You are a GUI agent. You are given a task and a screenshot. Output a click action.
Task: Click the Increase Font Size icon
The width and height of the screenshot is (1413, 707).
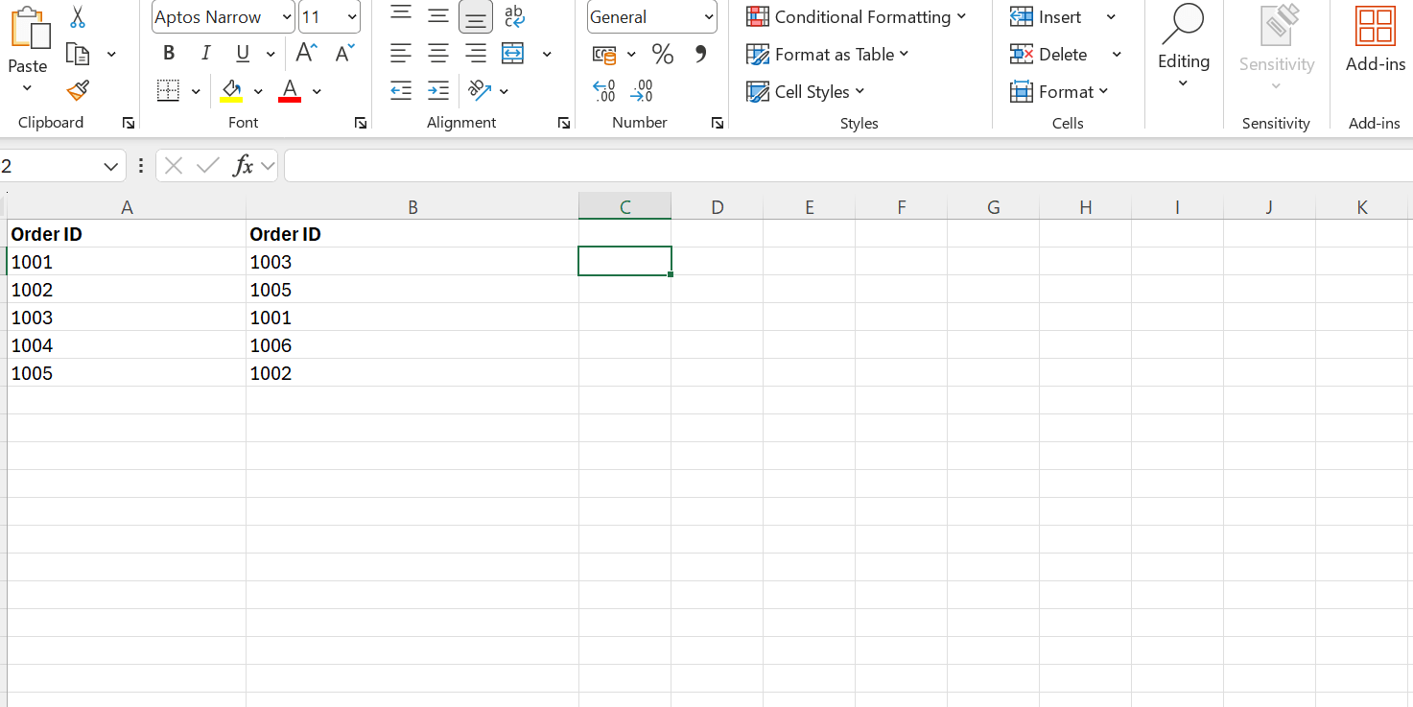coord(305,53)
